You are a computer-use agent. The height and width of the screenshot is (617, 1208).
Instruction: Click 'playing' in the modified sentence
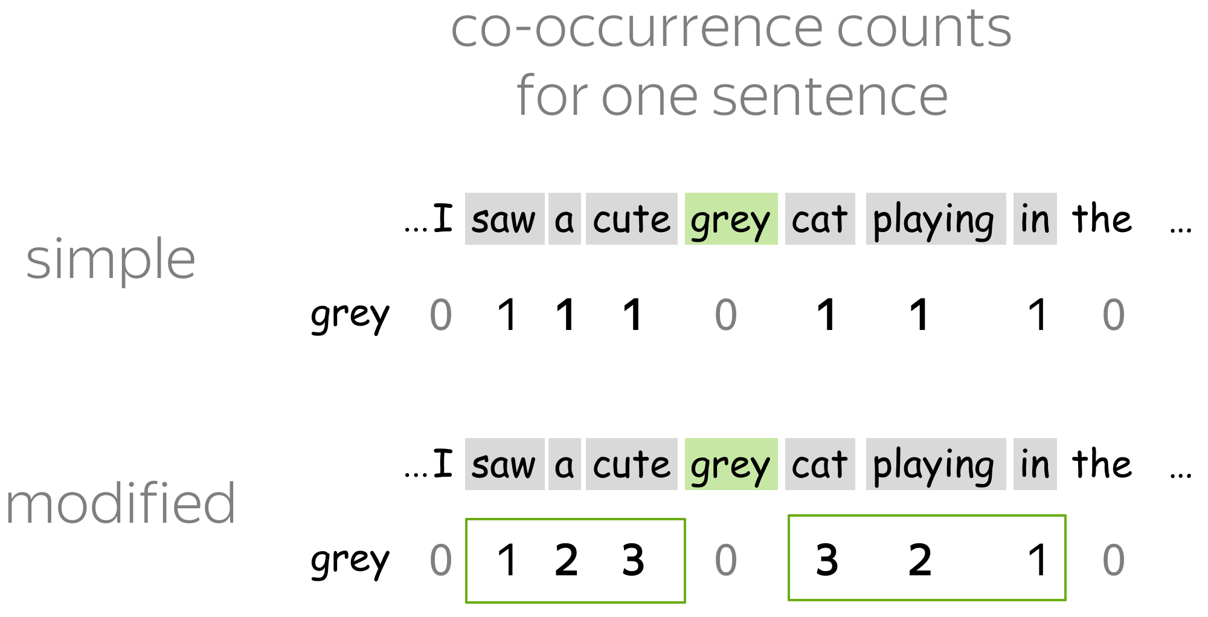click(936, 464)
